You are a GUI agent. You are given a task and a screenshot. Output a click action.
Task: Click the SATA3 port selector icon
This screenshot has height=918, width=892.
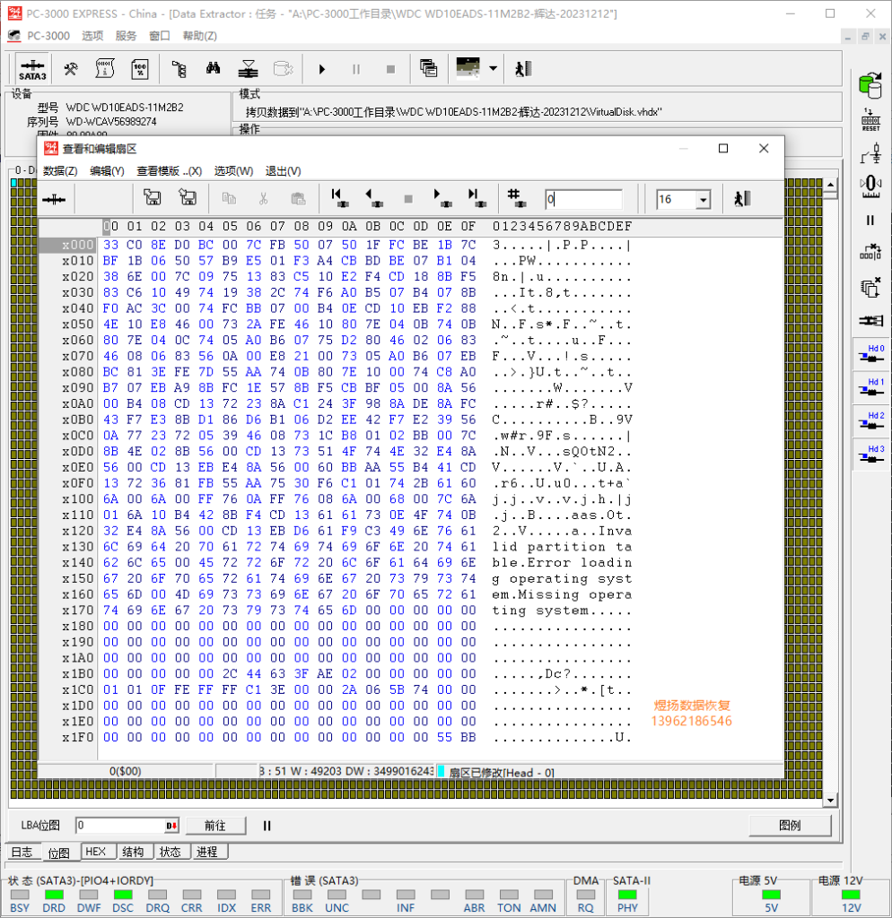pyautogui.click(x=32, y=69)
